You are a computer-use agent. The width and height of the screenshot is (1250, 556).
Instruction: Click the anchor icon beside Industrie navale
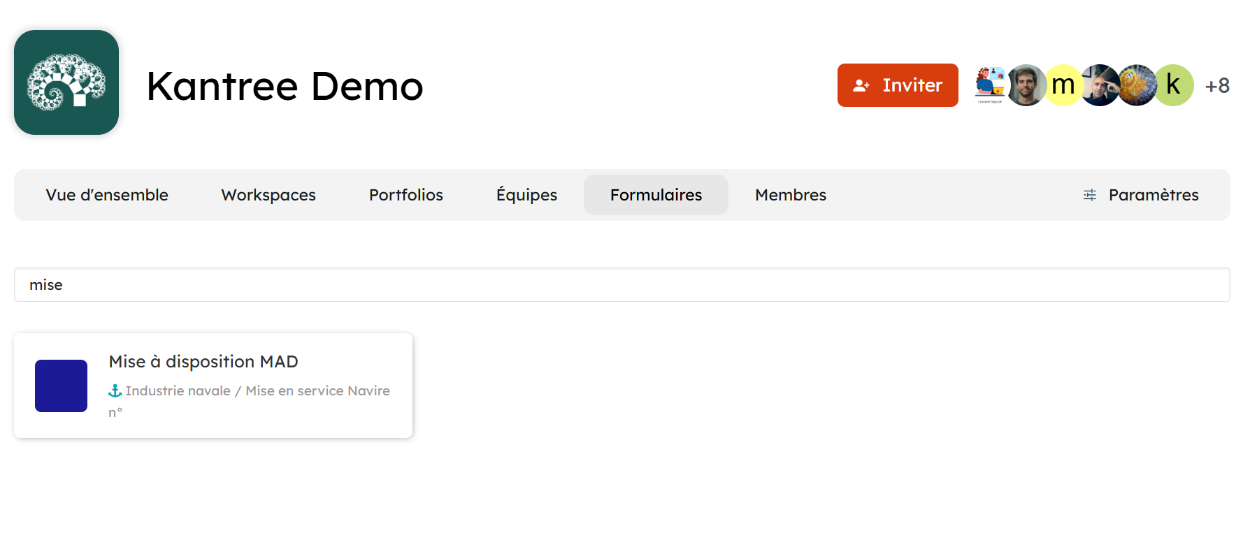click(115, 391)
